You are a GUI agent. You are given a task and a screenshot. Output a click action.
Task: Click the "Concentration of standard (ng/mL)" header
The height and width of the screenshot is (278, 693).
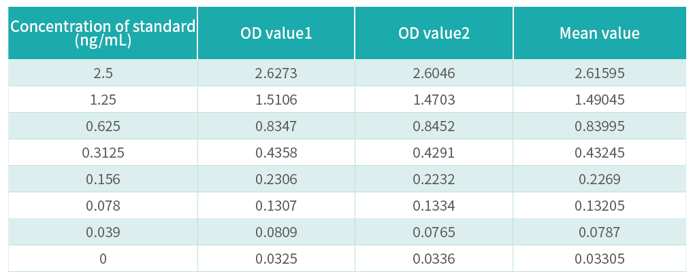pos(103,33)
